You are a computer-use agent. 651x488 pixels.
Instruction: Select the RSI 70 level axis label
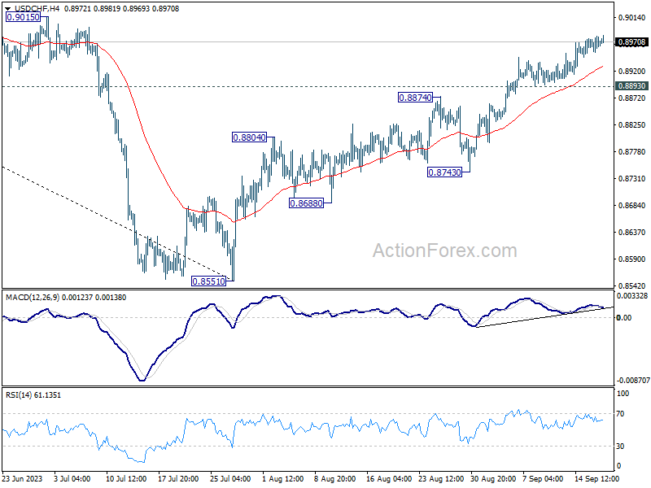(x=620, y=414)
